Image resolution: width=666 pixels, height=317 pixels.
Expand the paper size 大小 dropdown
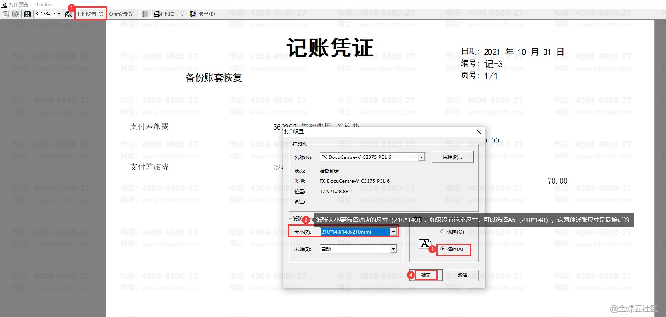[394, 232]
